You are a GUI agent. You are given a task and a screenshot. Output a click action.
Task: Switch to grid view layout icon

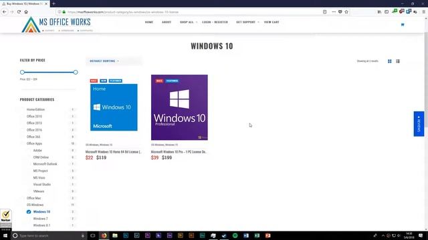pos(389,61)
